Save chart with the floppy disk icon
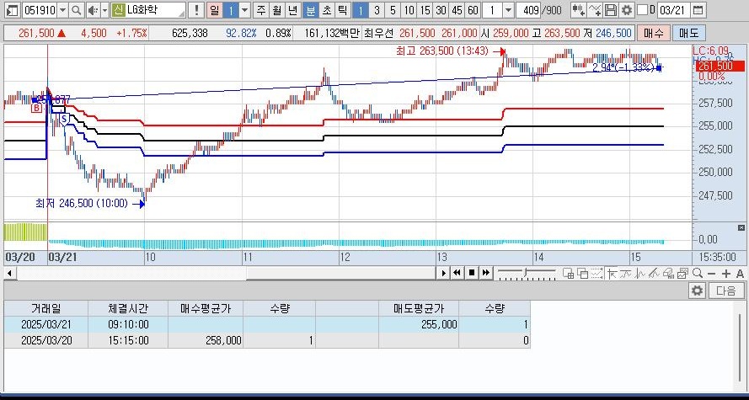 click(x=611, y=10)
